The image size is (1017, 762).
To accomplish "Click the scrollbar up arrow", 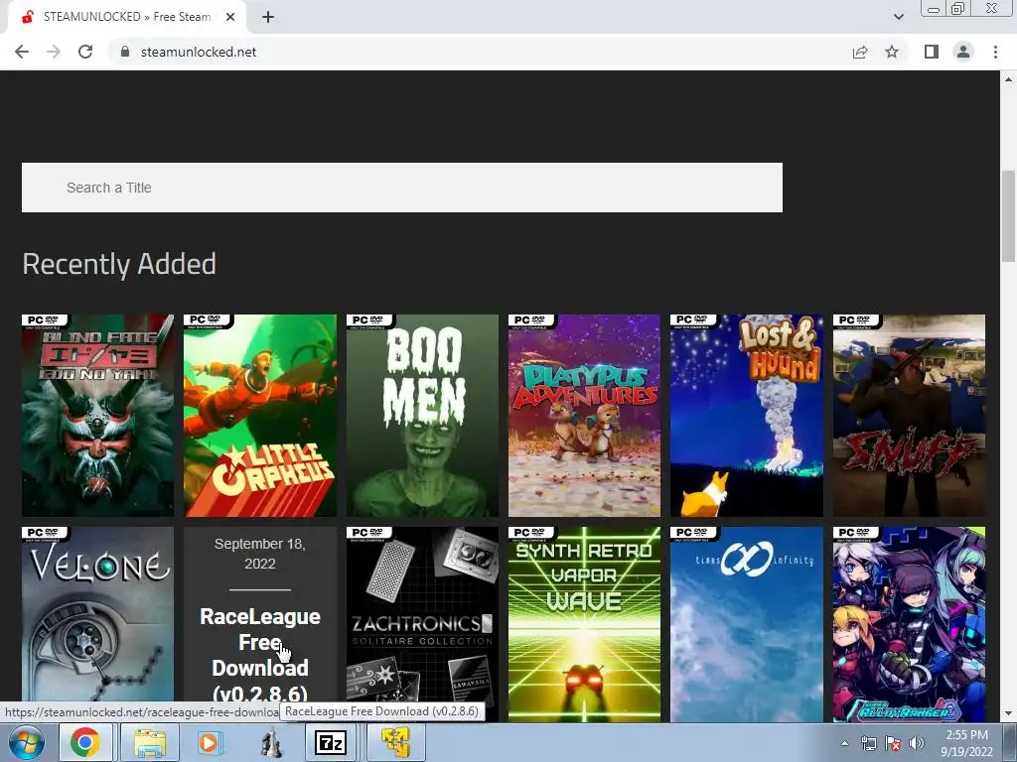I will click(x=1008, y=79).
